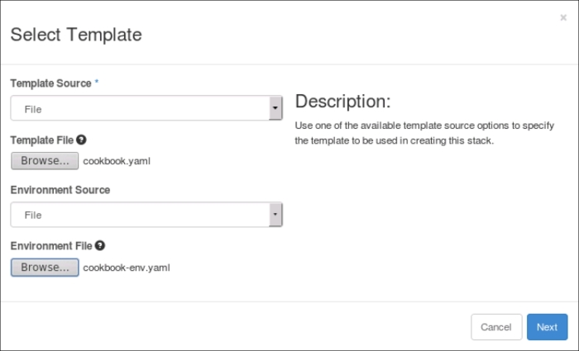Image resolution: width=579 pixels, height=351 pixels.
Task: Browse for an environment file
Action: (45, 268)
